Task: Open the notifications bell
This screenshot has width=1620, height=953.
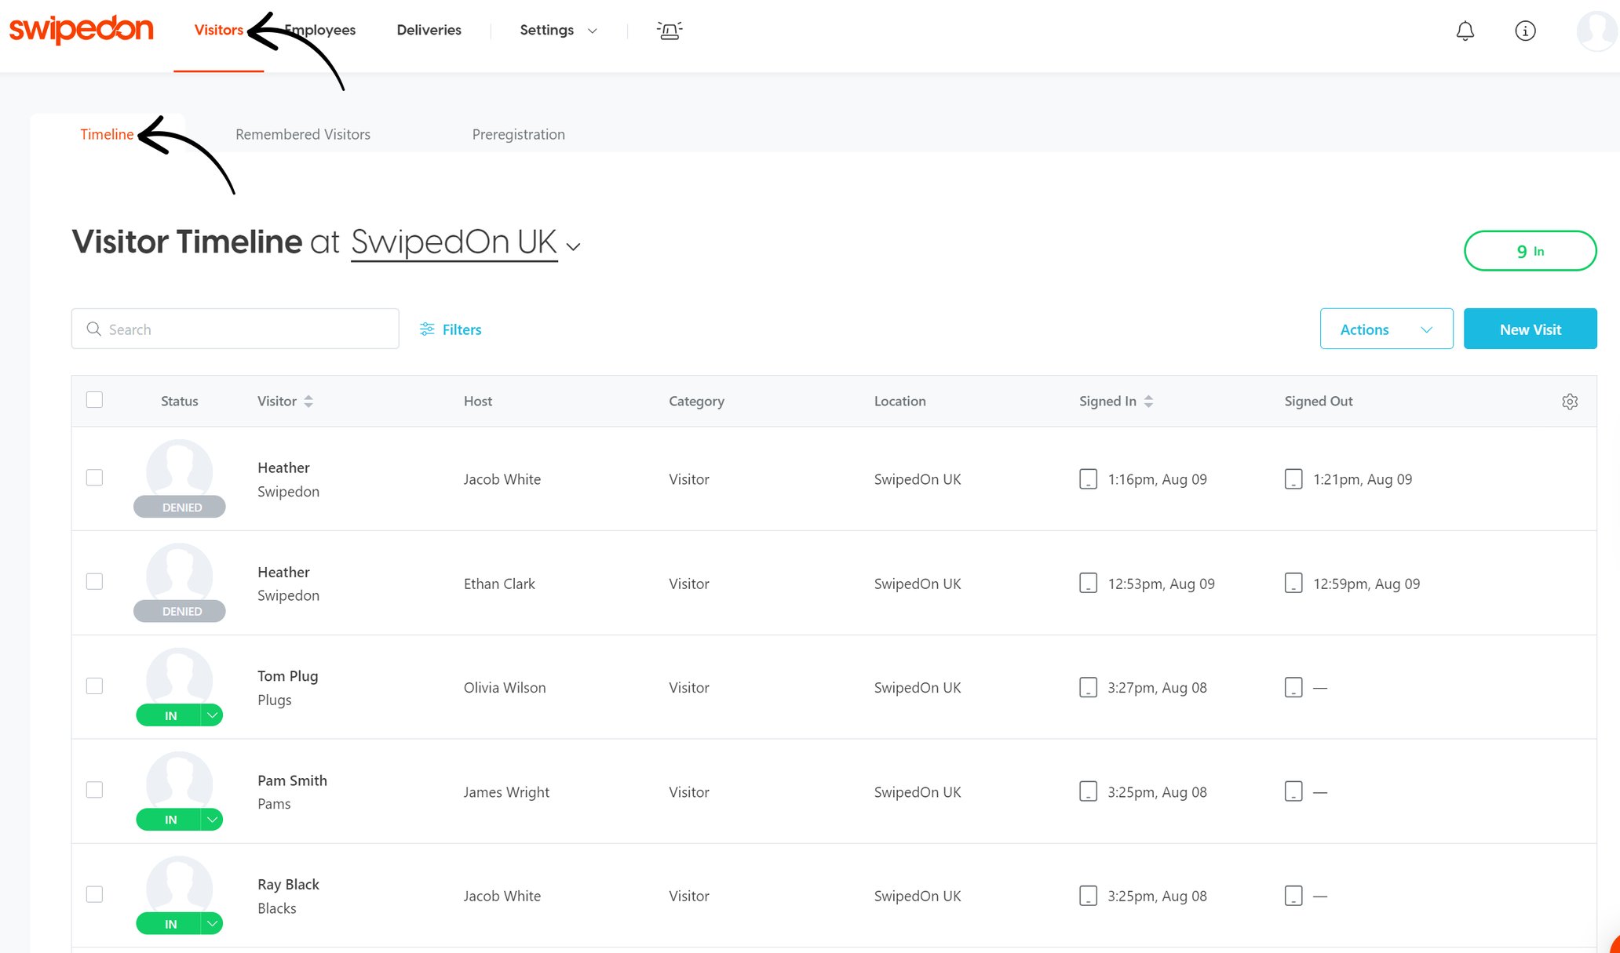Action: 1465,31
